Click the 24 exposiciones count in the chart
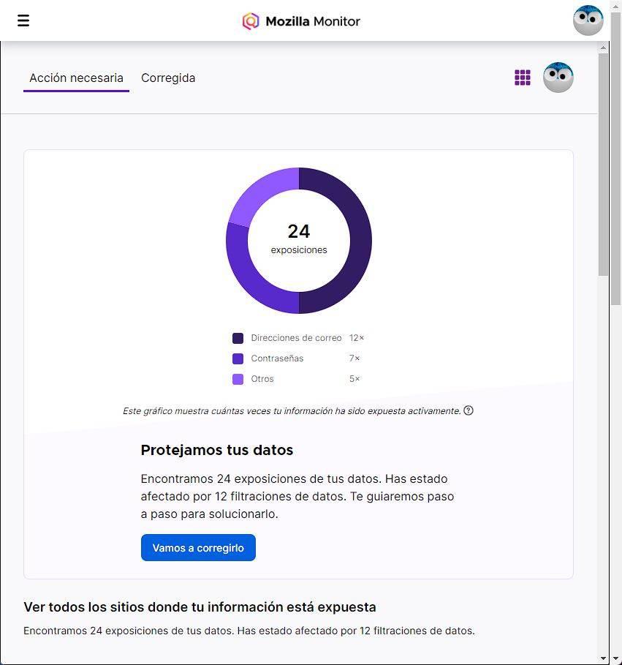This screenshot has width=622, height=665. pos(299,239)
